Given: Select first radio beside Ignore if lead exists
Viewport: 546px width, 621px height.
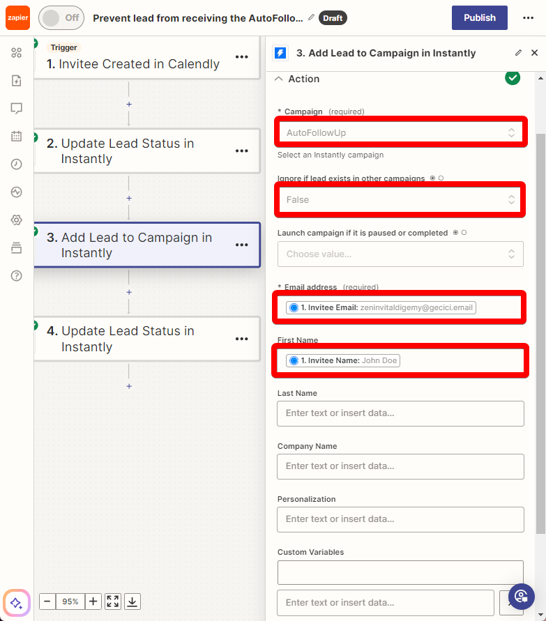Looking at the screenshot, I should [x=432, y=178].
